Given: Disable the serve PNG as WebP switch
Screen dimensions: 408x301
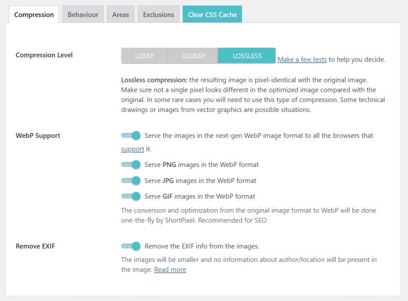Looking at the screenshot, I should [x=131, y=165].
